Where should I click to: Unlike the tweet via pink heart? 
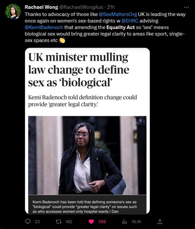point(91,222)
